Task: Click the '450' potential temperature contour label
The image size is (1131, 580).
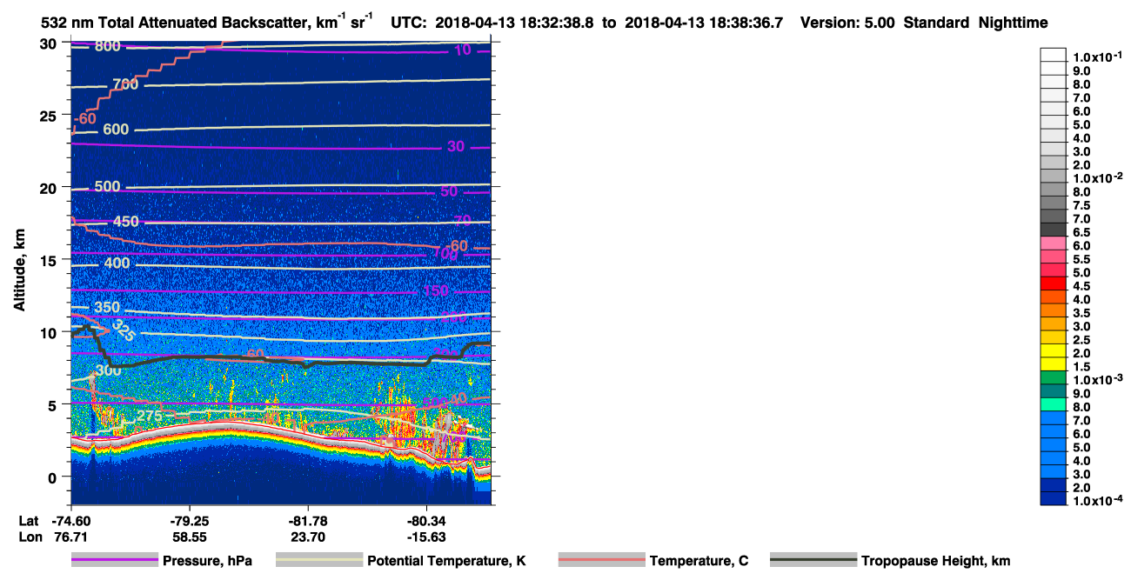Action: [x=125, y=222]
